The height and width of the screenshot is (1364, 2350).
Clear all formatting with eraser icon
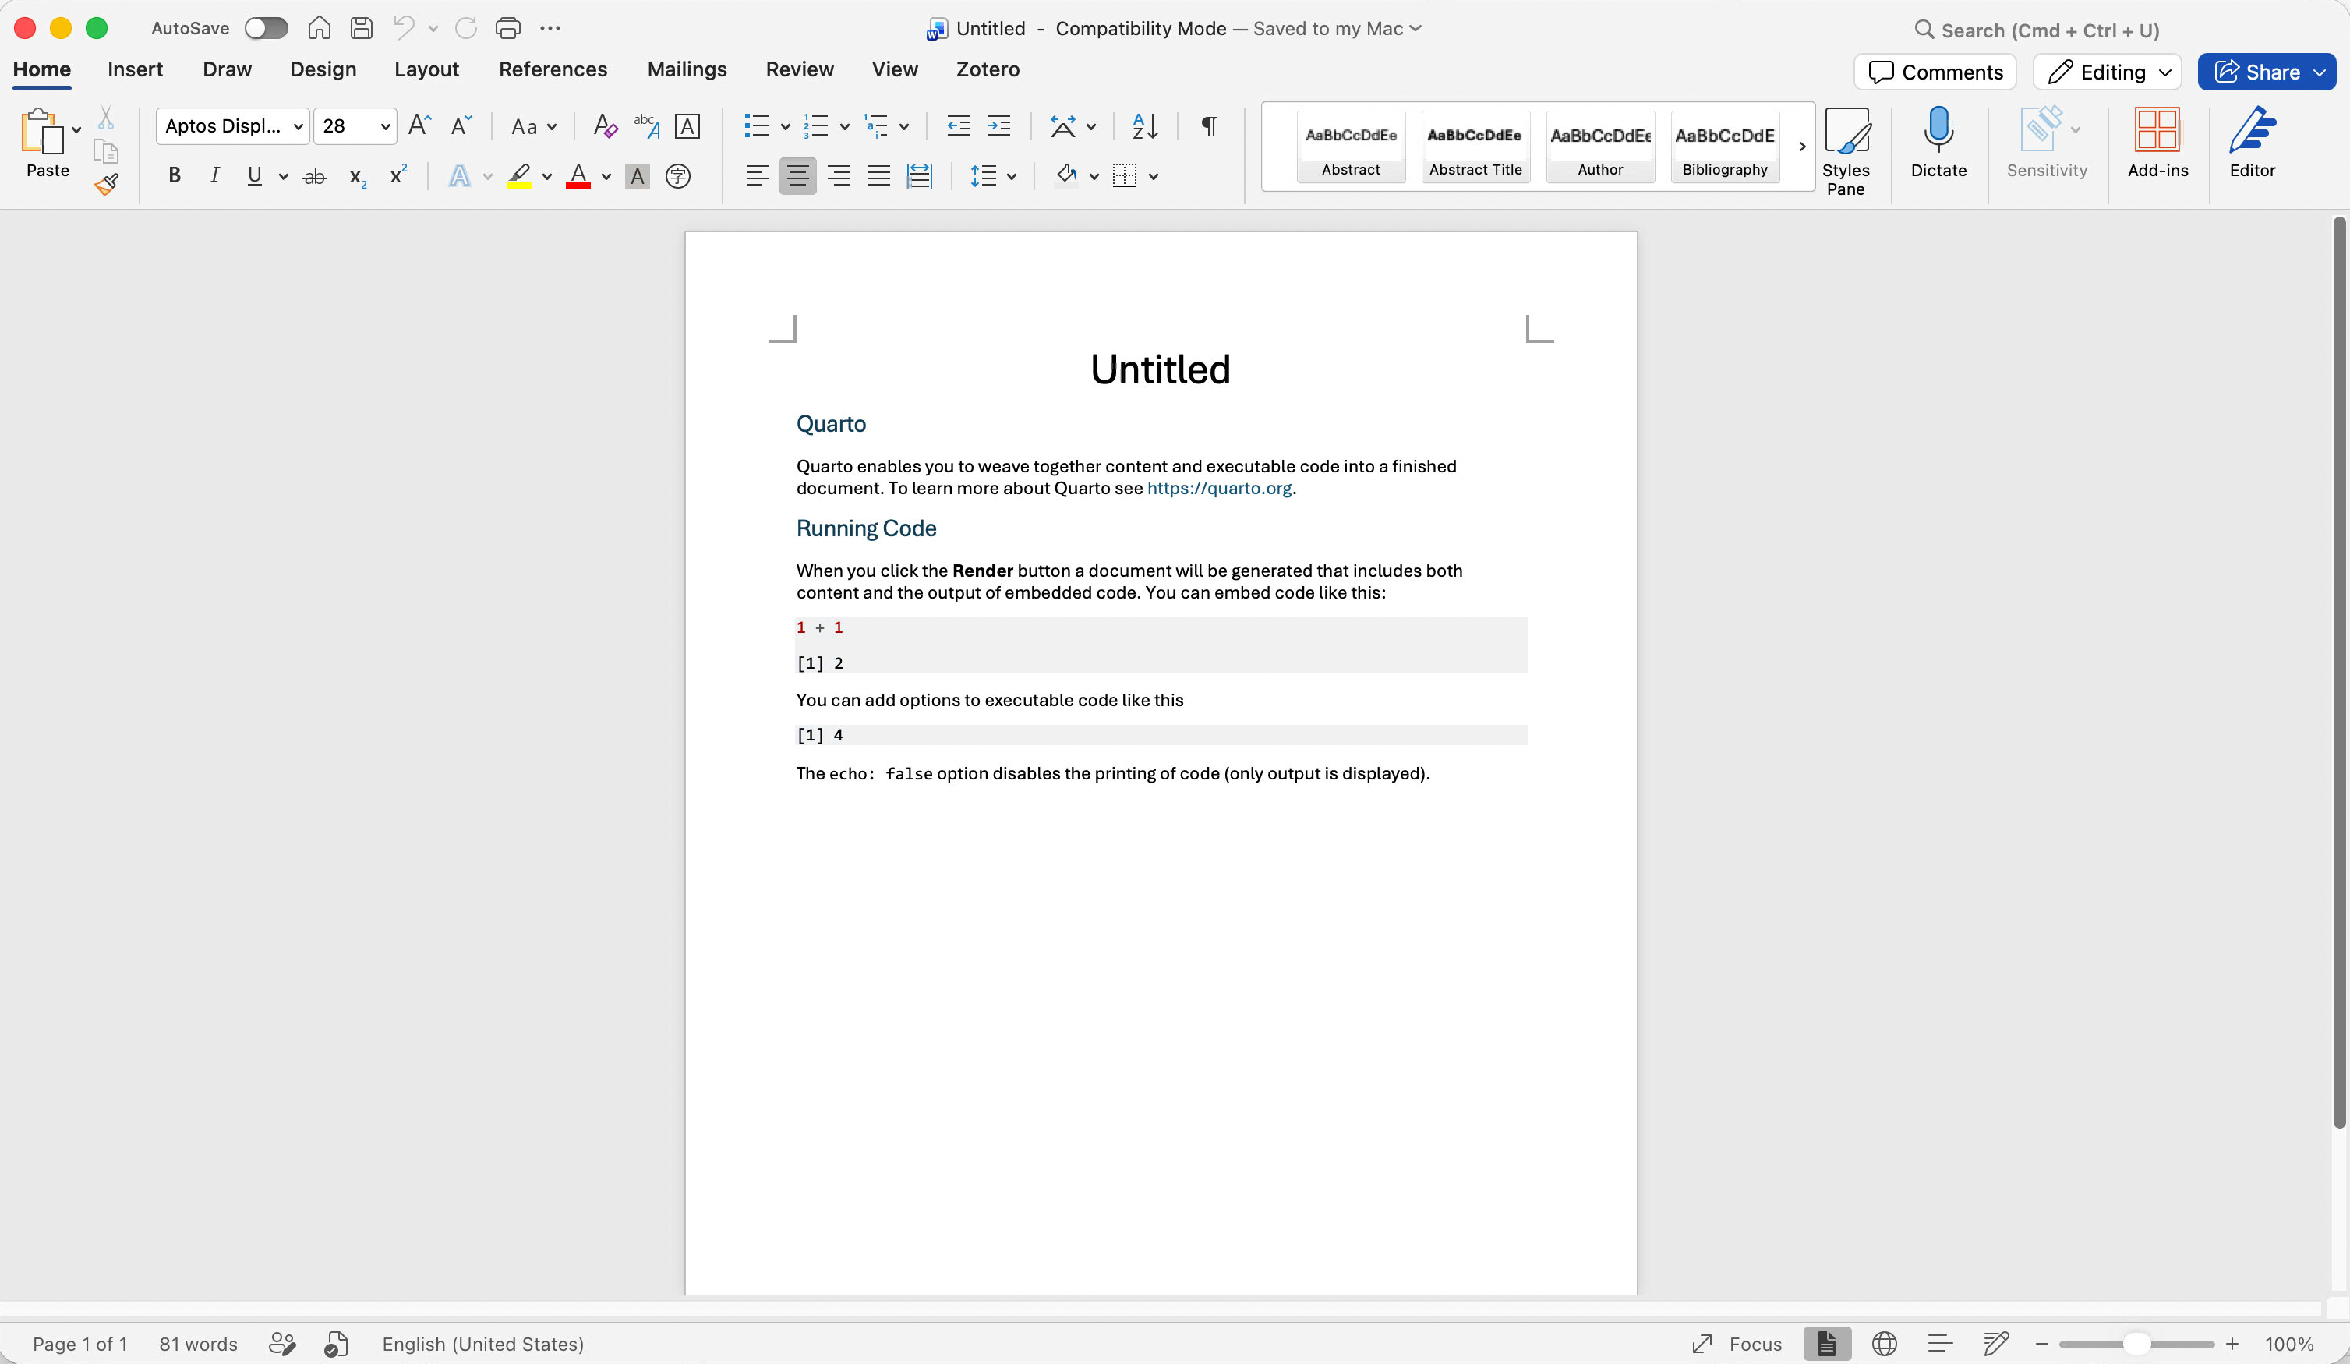[x=605, y=125]
